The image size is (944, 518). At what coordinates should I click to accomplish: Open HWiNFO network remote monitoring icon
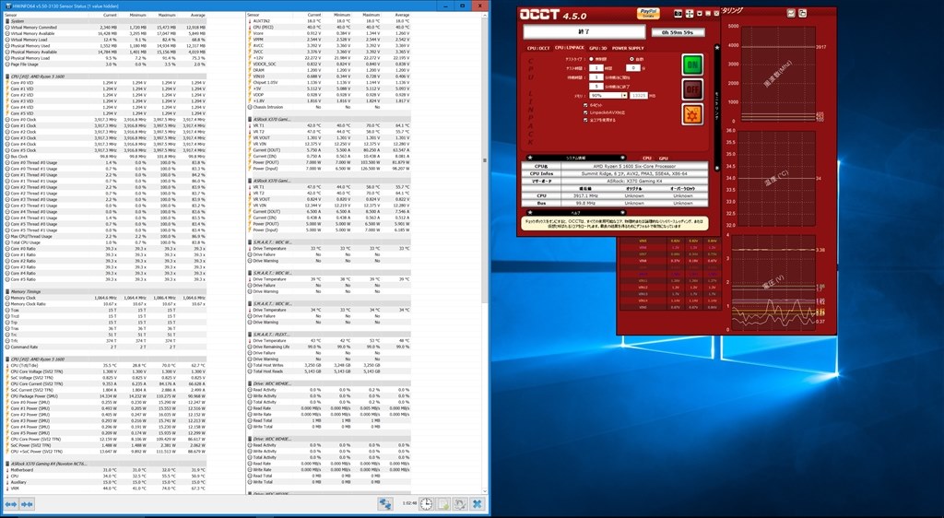pyautogui.click(x=385, y=503)
